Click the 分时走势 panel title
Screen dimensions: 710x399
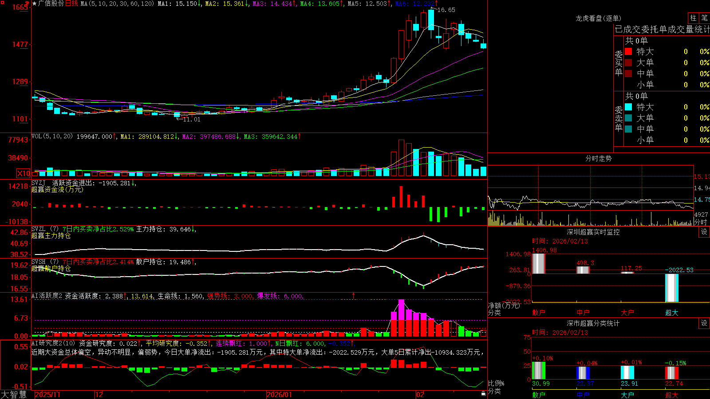point(598,158)
